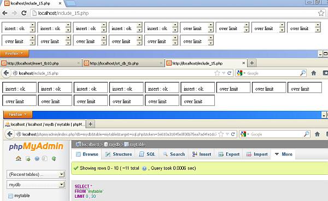Click the Firefox home button in the phpMyAdmin window

(317, 134)
